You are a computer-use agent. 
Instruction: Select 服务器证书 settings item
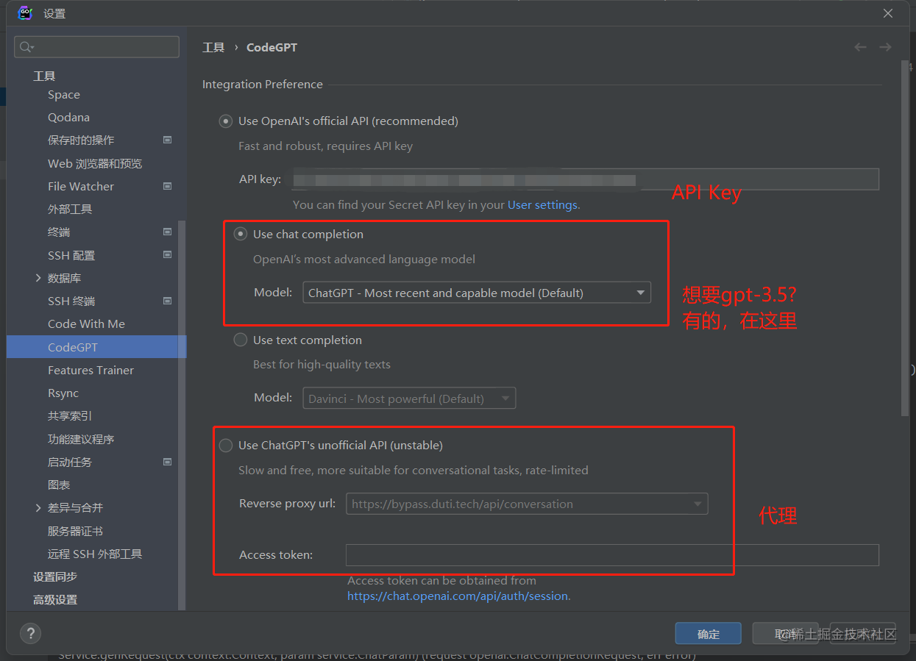coord(75,531)
